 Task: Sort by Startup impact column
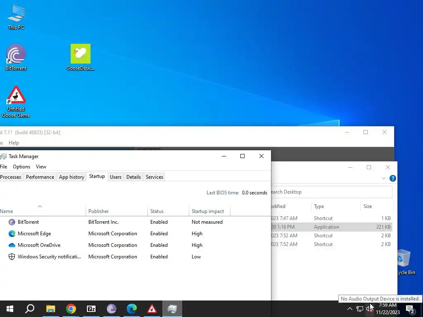point(209,211)
